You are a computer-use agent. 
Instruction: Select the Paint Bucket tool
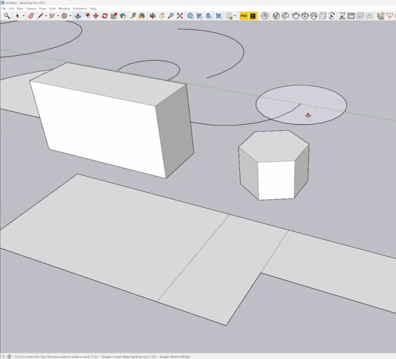coord(142,16)
